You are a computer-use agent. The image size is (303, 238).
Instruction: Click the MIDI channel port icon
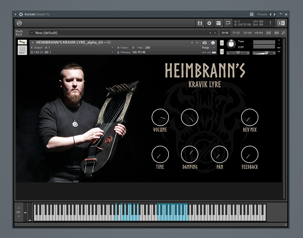[x=32, y=52]
